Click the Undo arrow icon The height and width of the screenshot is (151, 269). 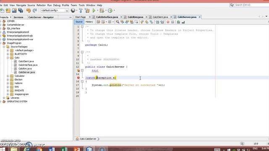(x=29, y=10)
